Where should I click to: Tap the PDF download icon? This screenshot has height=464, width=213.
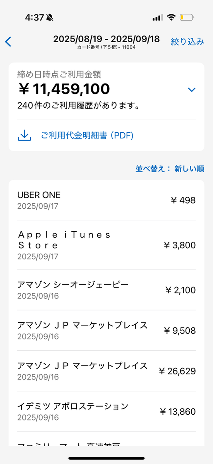[24, 135]
